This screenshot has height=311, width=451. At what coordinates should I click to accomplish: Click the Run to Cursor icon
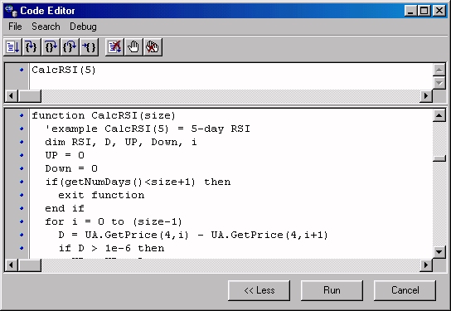pos(90,47)
